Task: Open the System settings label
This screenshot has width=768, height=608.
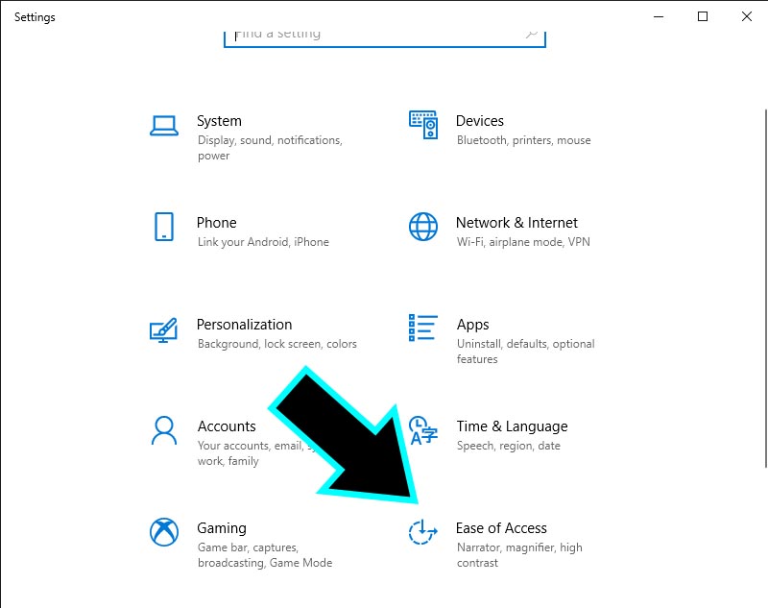Action: pos(219,121)
